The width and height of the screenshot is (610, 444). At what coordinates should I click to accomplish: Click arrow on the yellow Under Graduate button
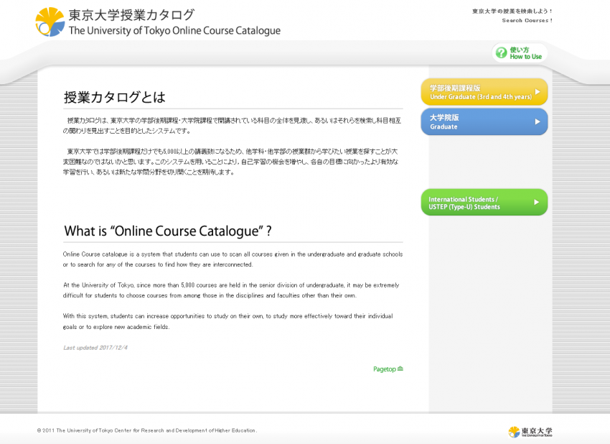click(x=538, y=92)
